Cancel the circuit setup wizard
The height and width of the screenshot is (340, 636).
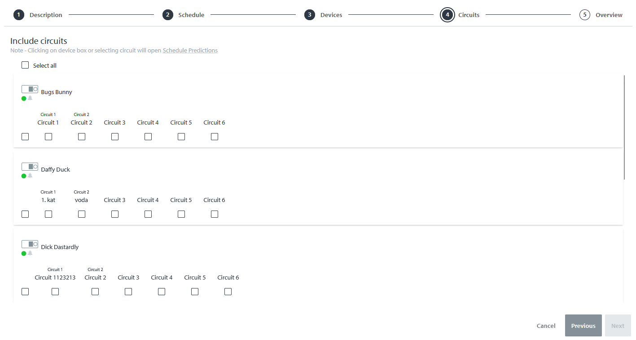coord(546,326)
